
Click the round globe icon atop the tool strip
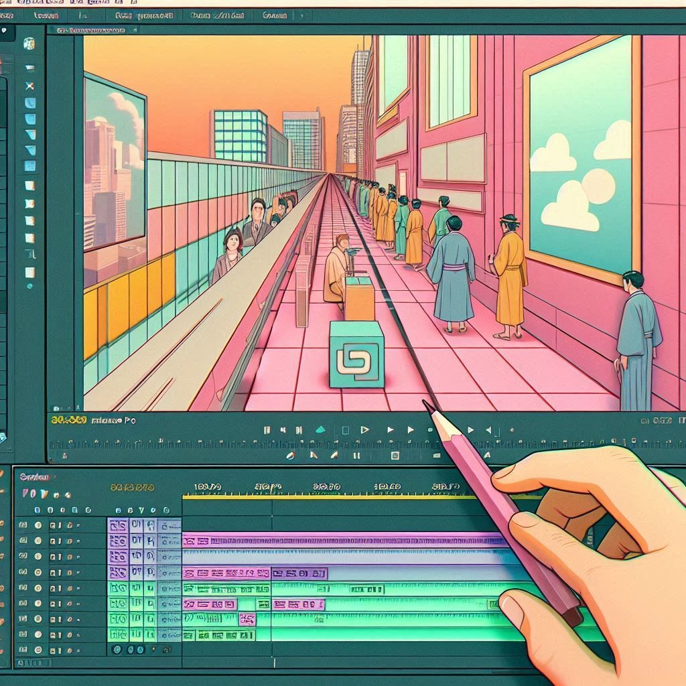[x=29, y=44]
